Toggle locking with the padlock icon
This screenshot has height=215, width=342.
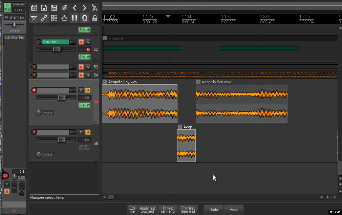click(95, 18)
